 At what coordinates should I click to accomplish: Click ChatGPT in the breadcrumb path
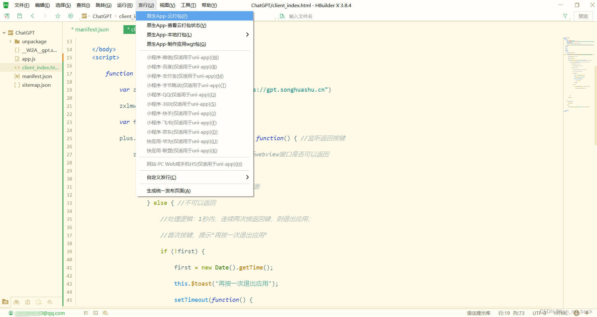[102, 16]
